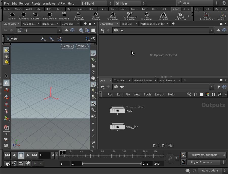
Task: Open the Render menu
Action: tap(24, 3)
